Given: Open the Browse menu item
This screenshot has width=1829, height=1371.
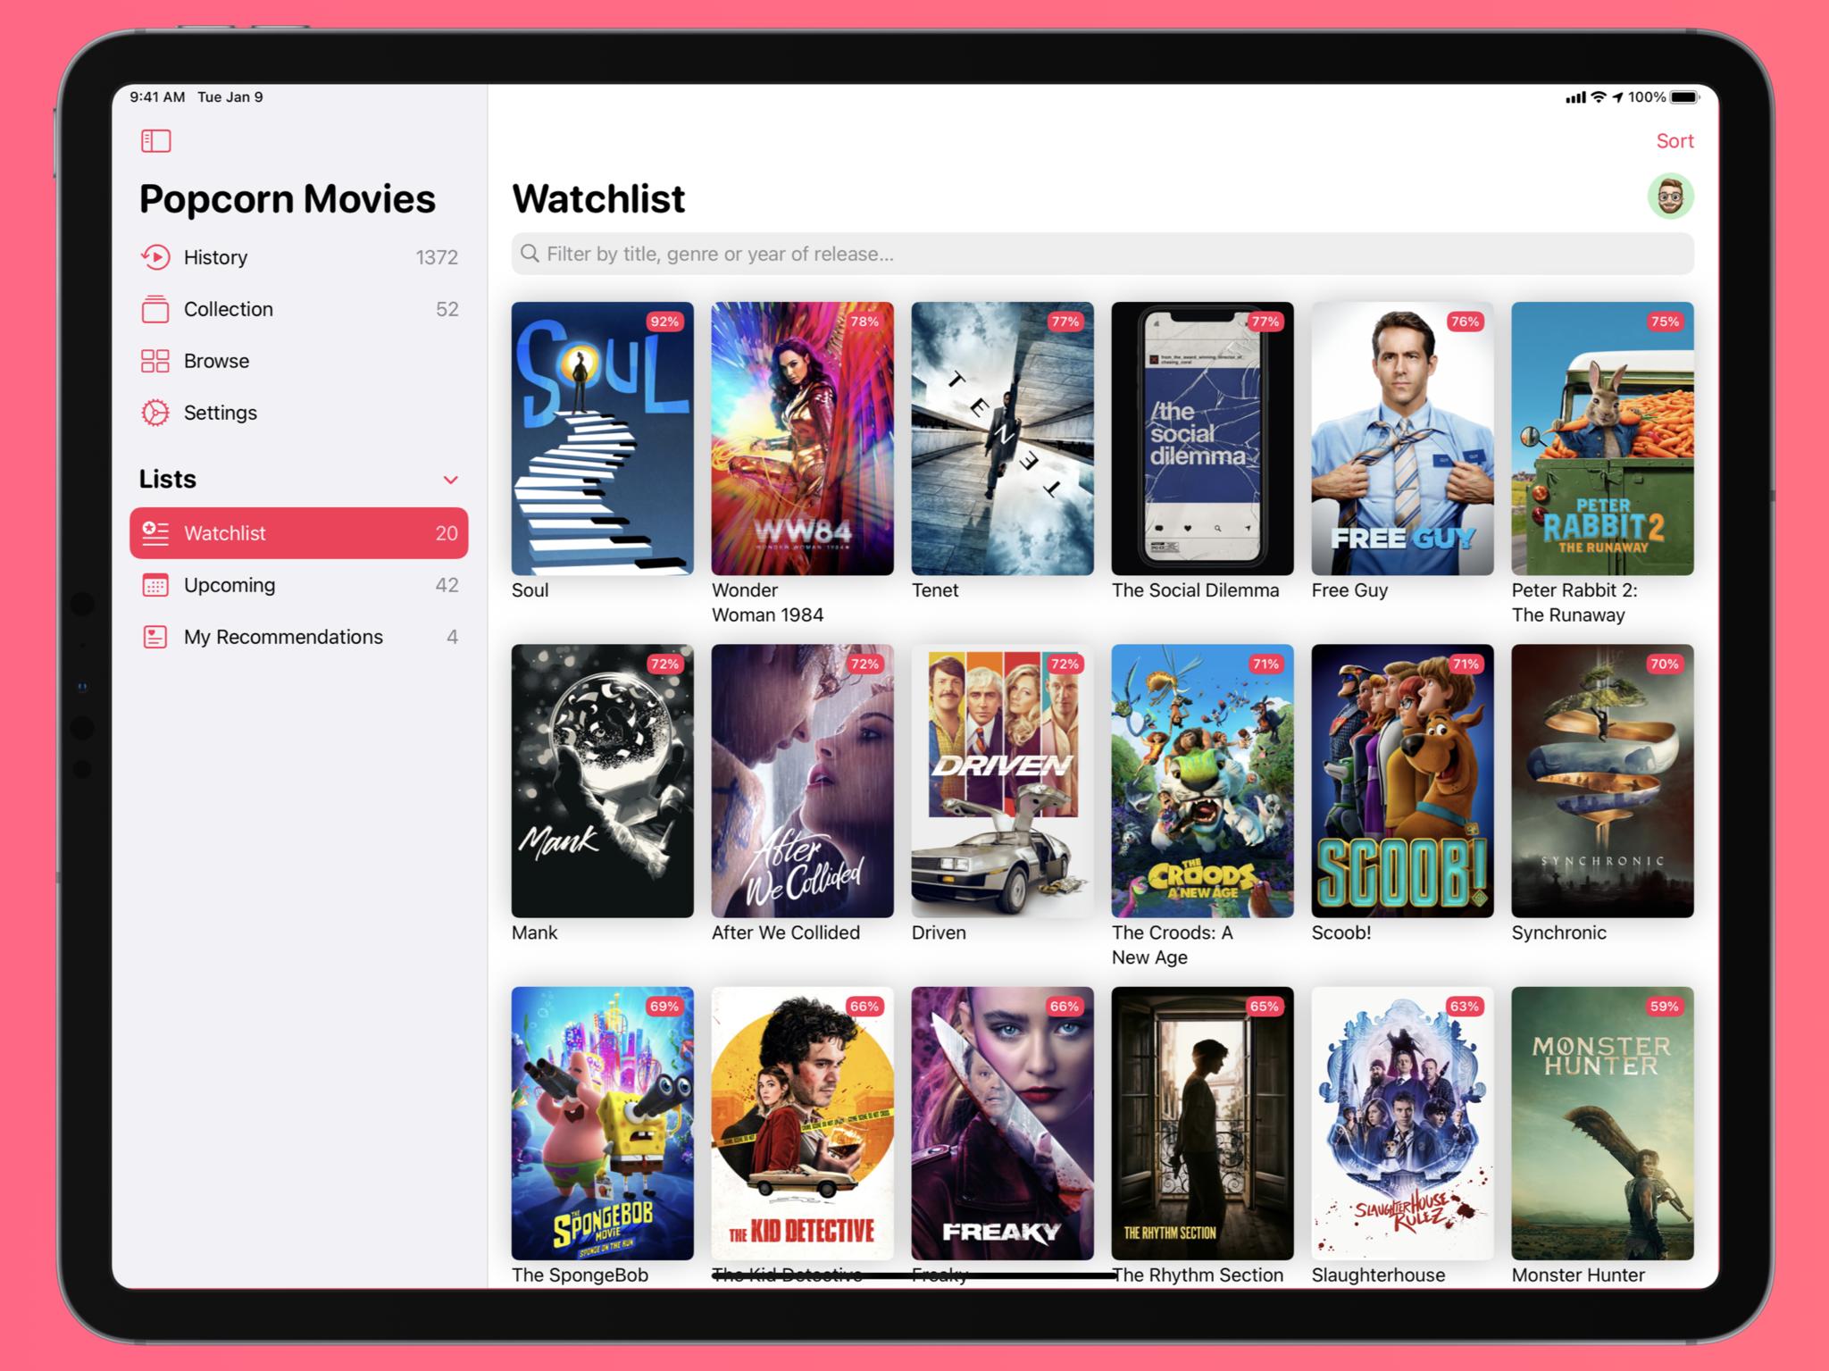Looking at the screenshot, I should point(299,361).
